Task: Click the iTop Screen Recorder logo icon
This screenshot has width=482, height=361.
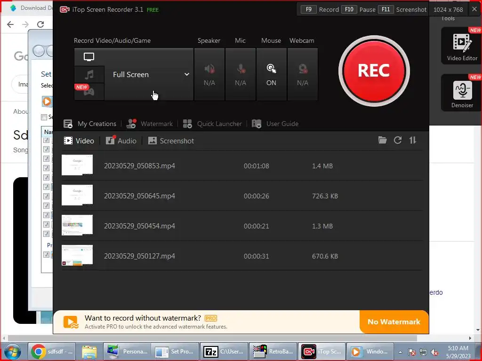Action: pos(64,9)
